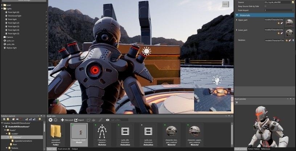The height and width of the screenshot is (151, 296).
Task: Select the cycle_idle Animation asset icon
Action: pyautogui.click(x=125, y=131)
